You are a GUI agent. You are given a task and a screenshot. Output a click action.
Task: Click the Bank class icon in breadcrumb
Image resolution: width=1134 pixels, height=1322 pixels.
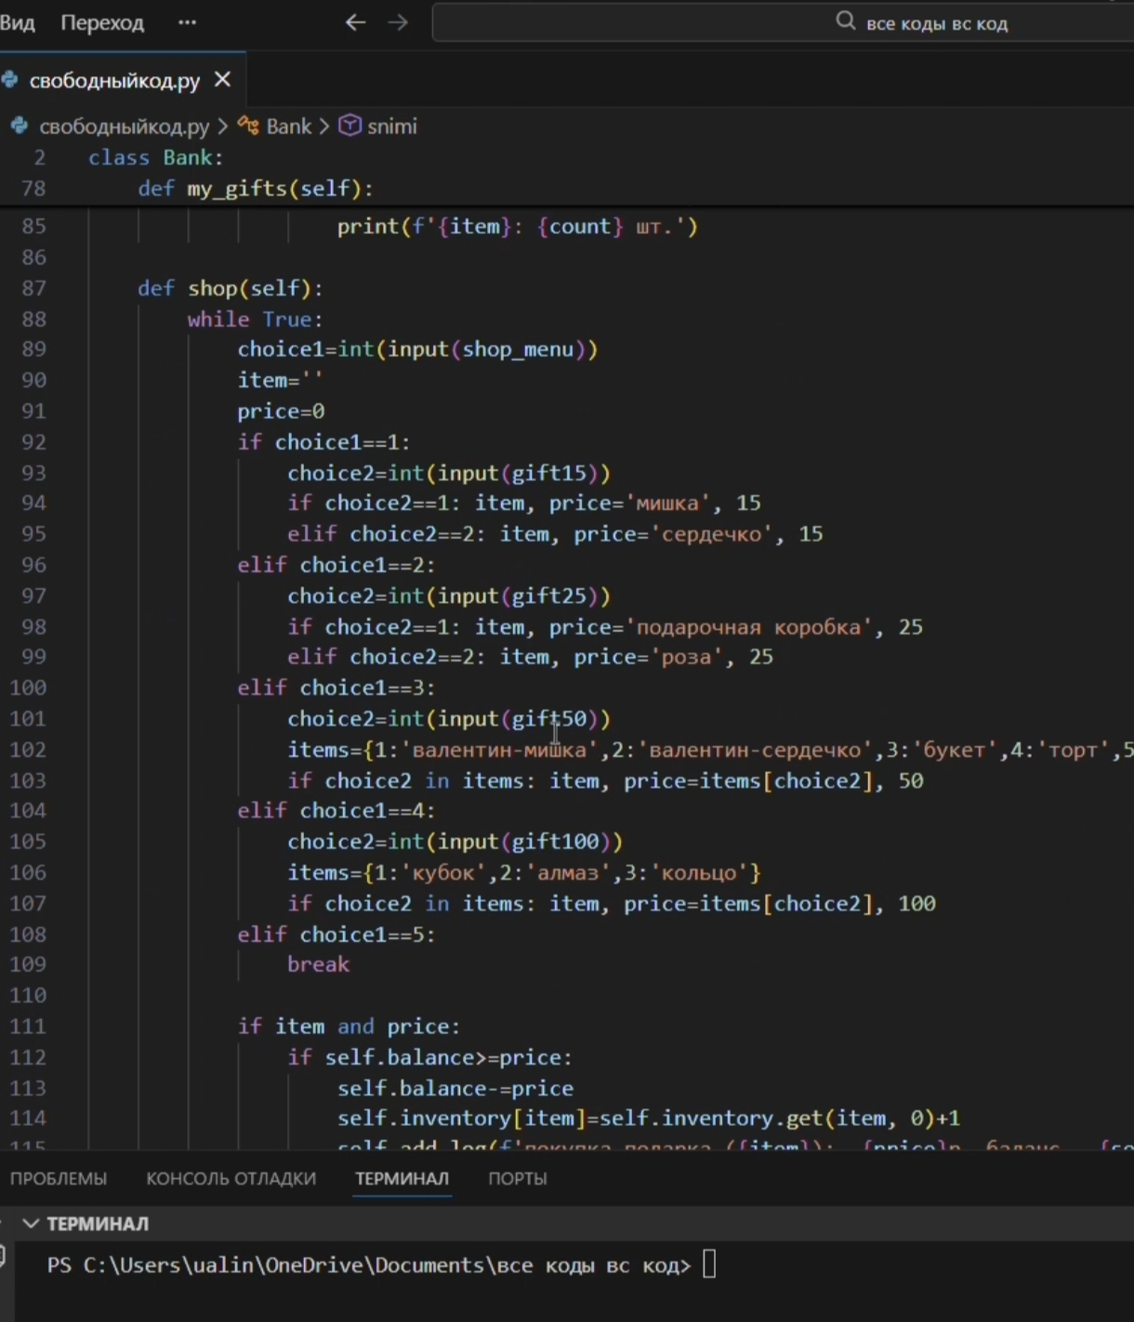click(x=248, y=125)
